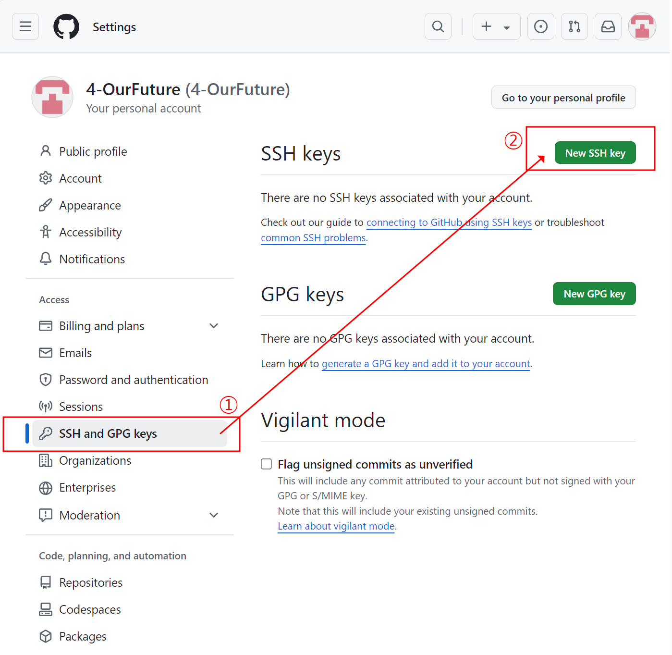Click the Billing credit card icon
672x655 pixels.
pyautogui.click(x=46, y=326)
